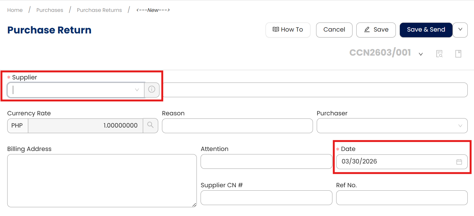
Task: Click the PHP currency label
Action: click(17, 126)
